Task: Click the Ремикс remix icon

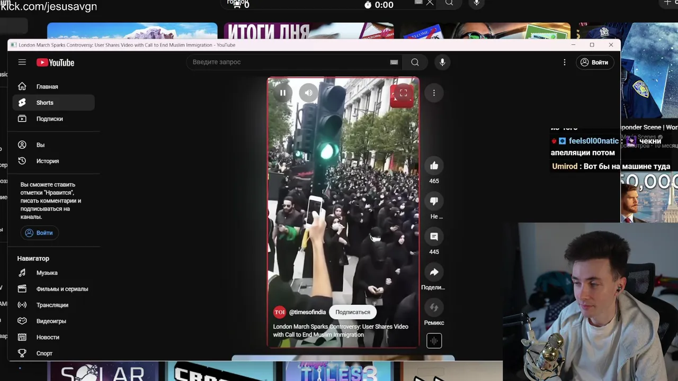Action: pos(434,307)
